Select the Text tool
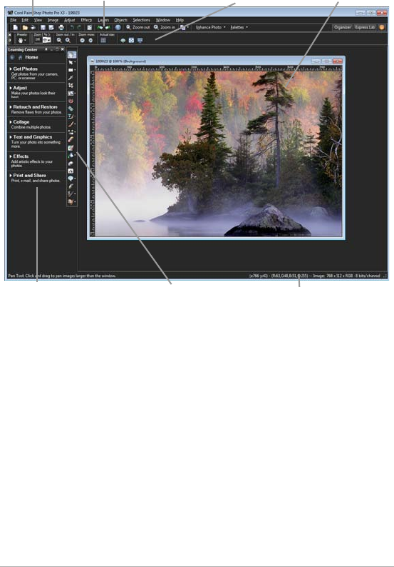Image resolution: width=394 pixels, height=567 pixels. point(71,171)
